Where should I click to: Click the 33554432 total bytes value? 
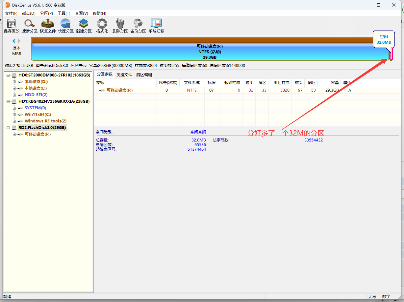coord(314,140)
